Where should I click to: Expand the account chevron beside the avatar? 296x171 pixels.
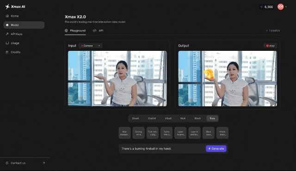coord(286,7)
